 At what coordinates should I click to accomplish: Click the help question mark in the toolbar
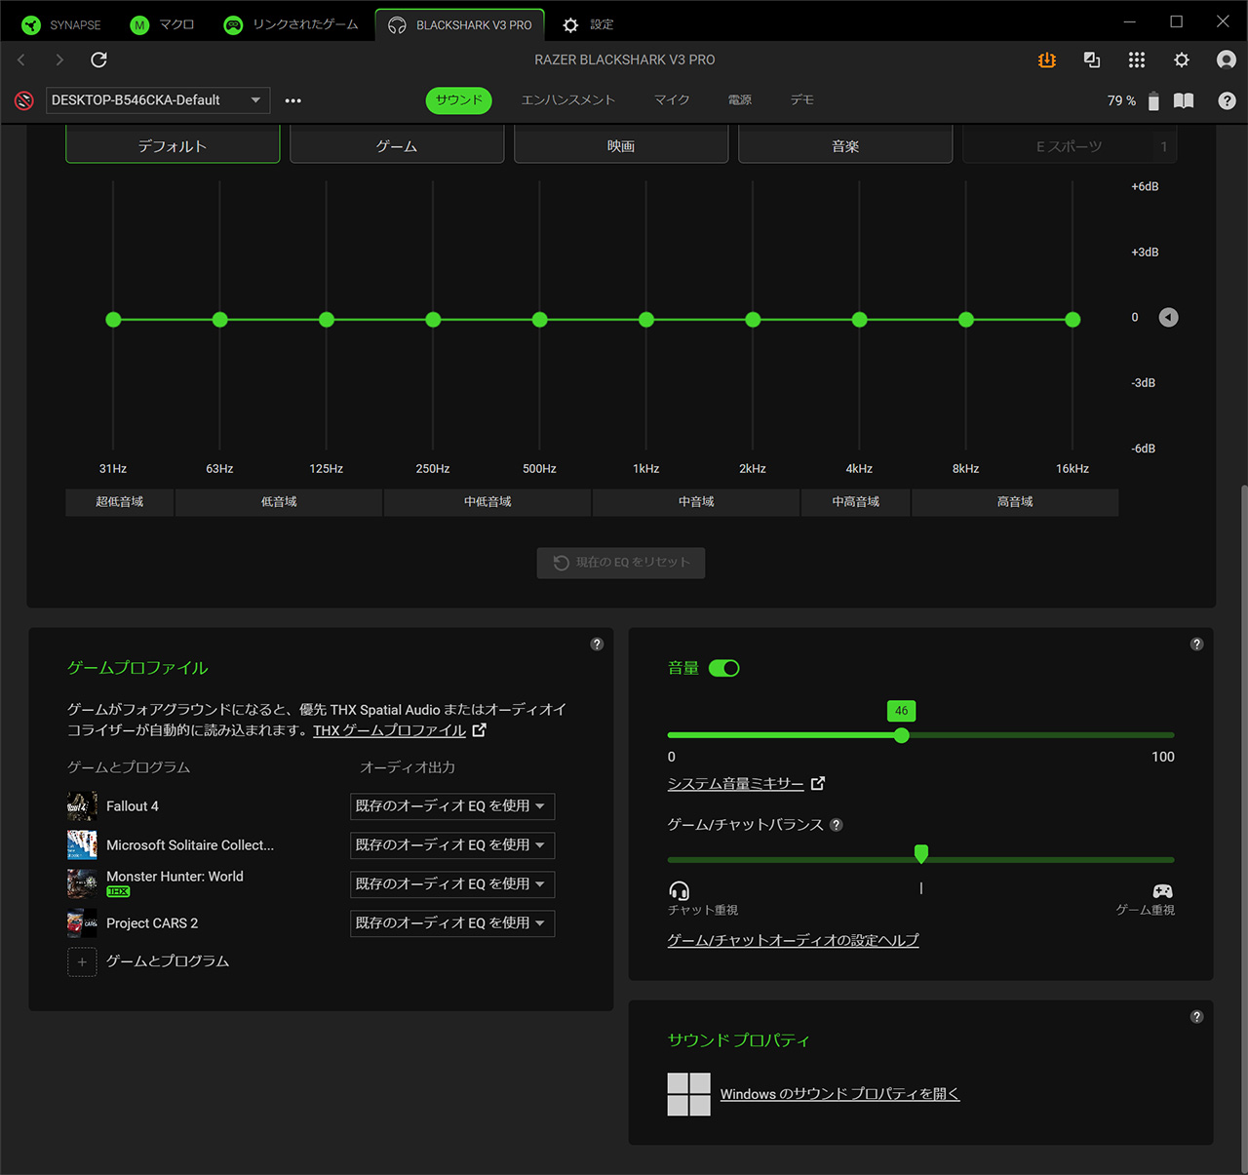1227,100
